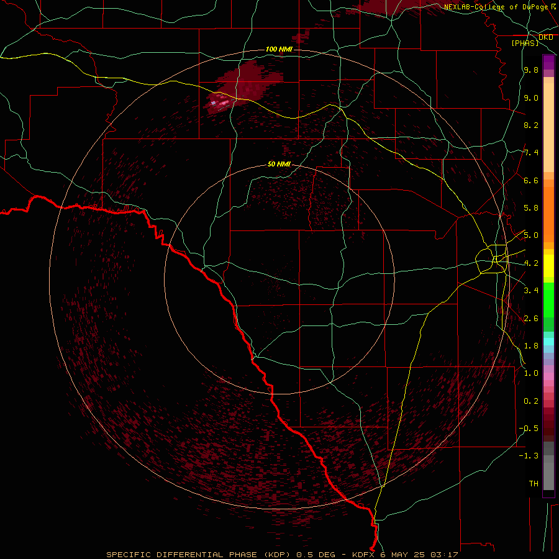Viewport: 559px width, 559px height.
Task: Select the cyan color bar segment
Action: click(x=548, y=342)
